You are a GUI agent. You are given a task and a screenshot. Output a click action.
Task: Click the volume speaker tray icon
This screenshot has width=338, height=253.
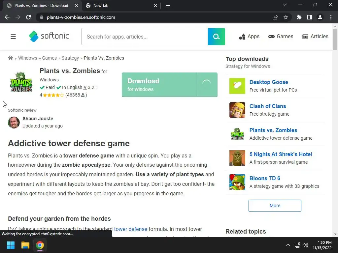click(305, 245)
